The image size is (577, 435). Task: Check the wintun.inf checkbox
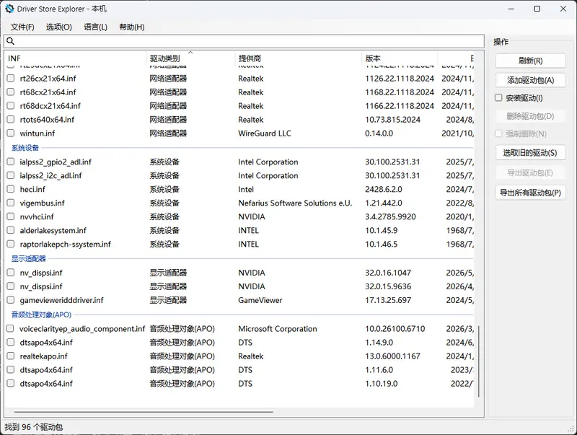coord(11,133)
